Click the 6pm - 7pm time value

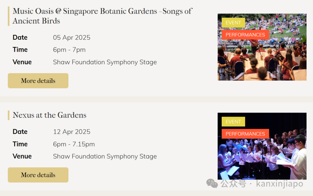[x=69, y=50]
